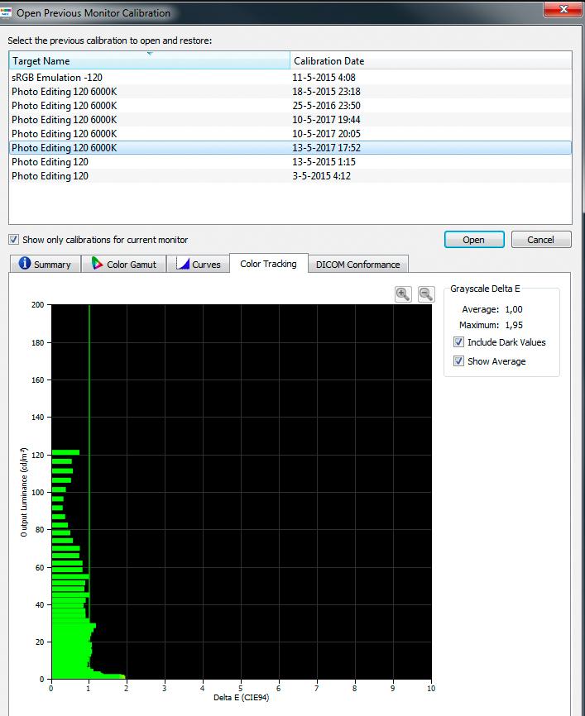Click the Color Gamut triangle icon
This screenshot has height=716, width=585.
click(97, 264)
